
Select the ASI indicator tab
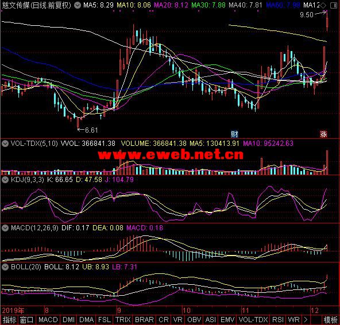[x=210, y=320]
